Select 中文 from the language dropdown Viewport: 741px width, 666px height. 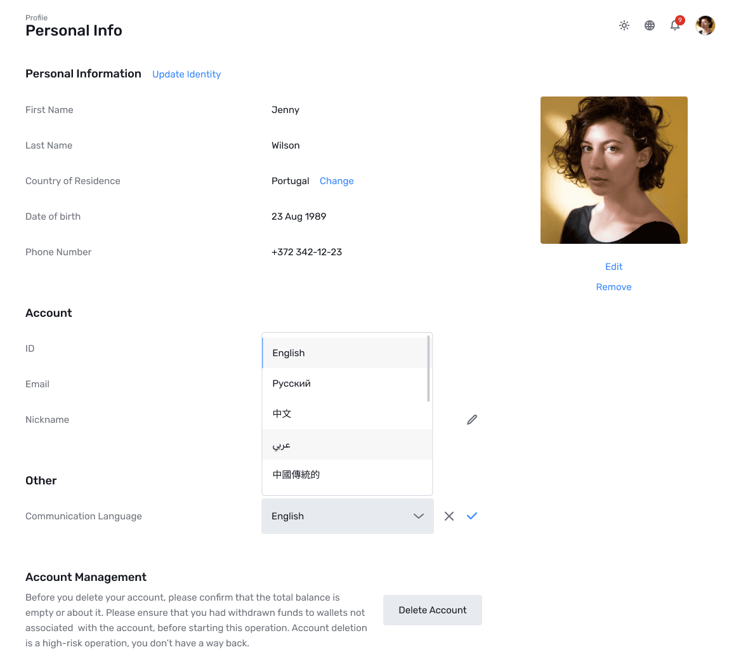282,413
